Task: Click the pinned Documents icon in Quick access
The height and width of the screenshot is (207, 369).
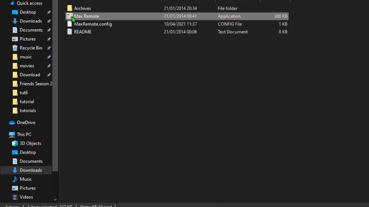Action: click(15, 30)
